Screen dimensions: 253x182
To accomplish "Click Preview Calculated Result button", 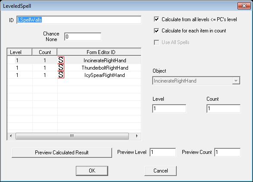I will click(x=62, y=153).
